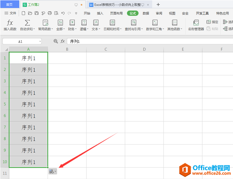The height and width of the screenshot is (179, 233).
Task: Select the 公式 Formulas tab
Action: coord(133,14)
